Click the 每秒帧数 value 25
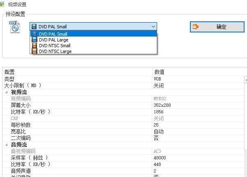This screenshot has width=247, height=177. (x=156, y=125)
